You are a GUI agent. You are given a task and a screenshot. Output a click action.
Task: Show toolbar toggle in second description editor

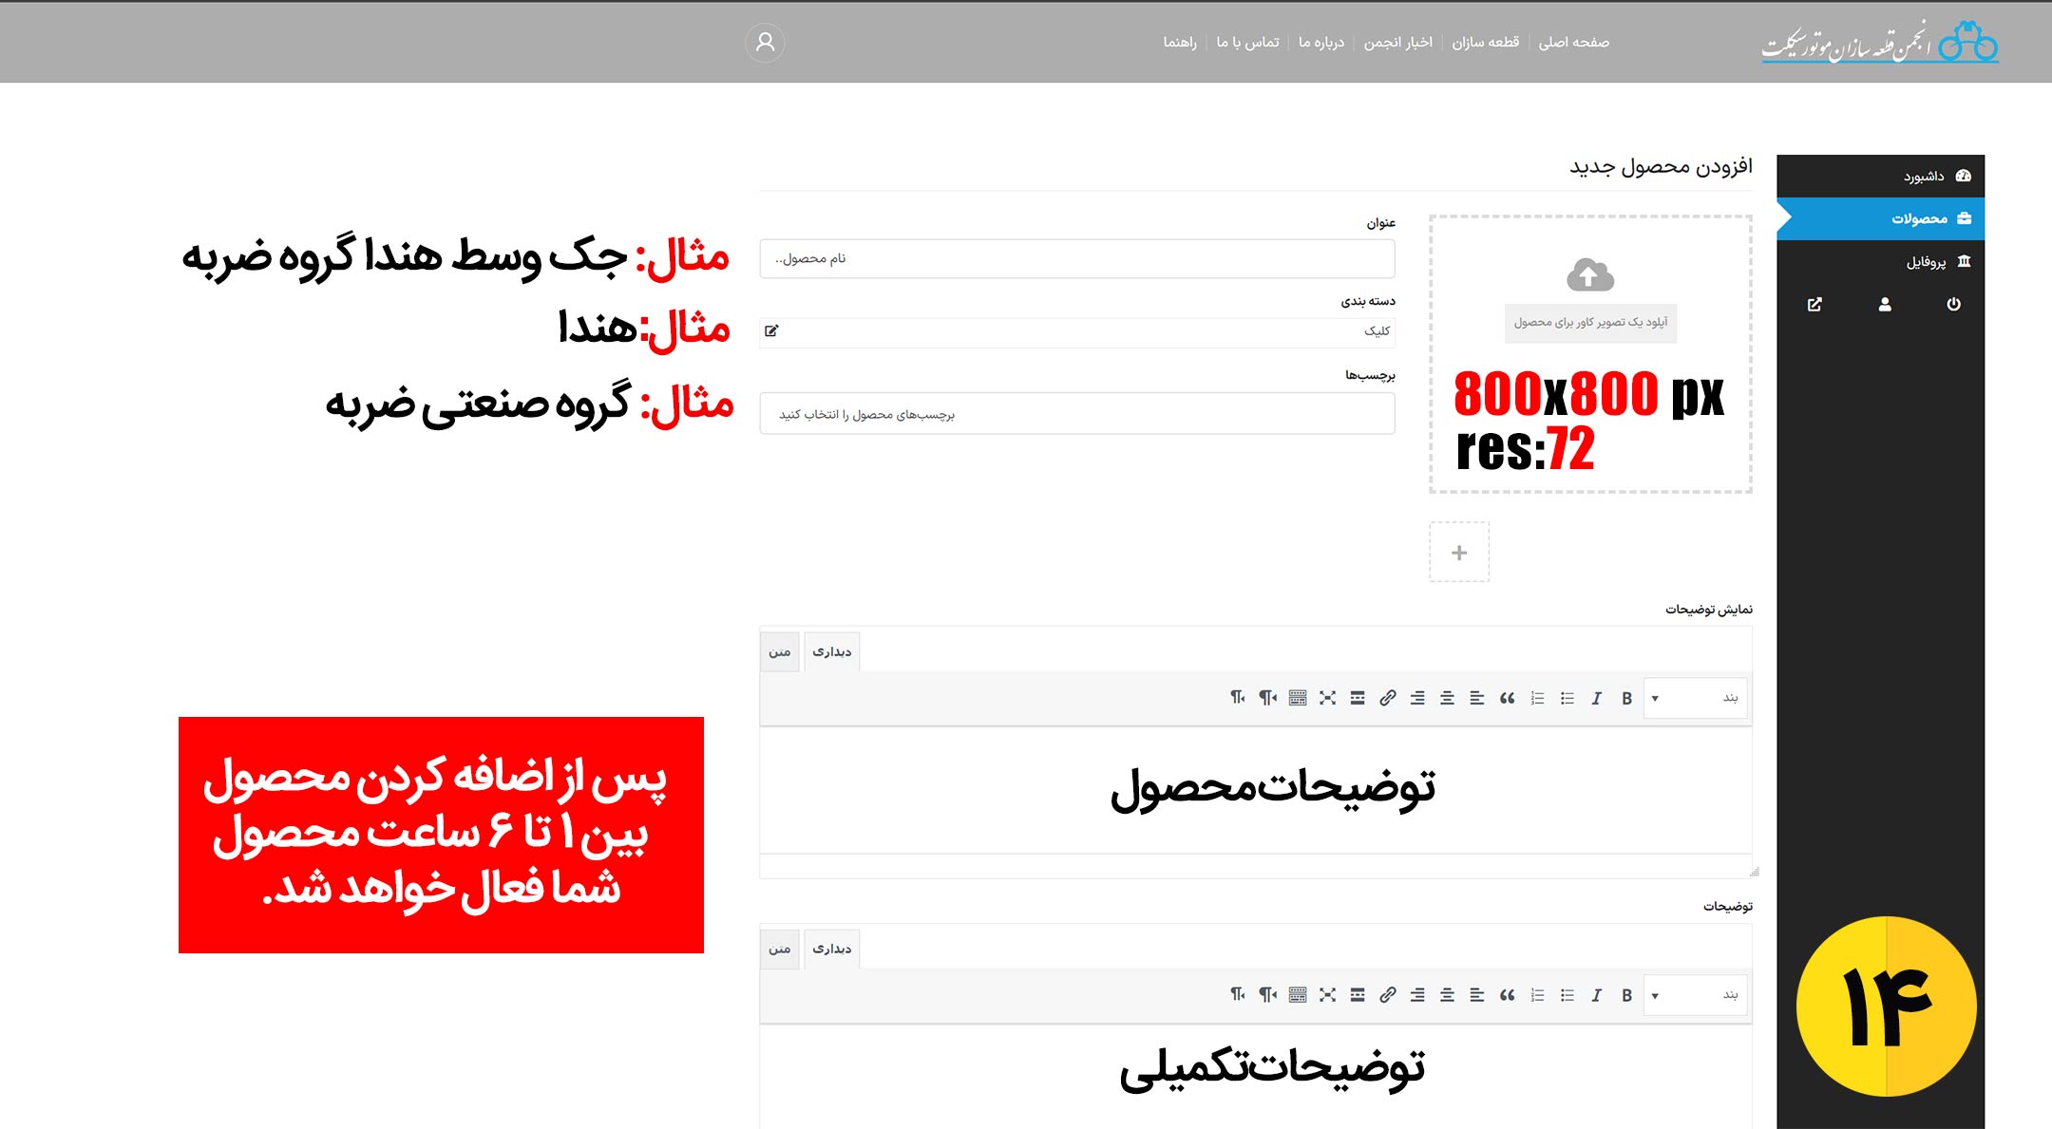click(x=1298, y=996)
